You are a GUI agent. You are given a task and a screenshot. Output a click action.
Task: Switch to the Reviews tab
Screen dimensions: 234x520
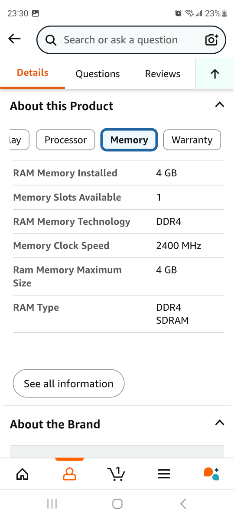point(162,74)
